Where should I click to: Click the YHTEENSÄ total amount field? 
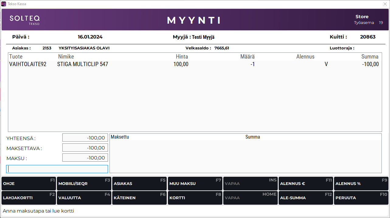85,138
